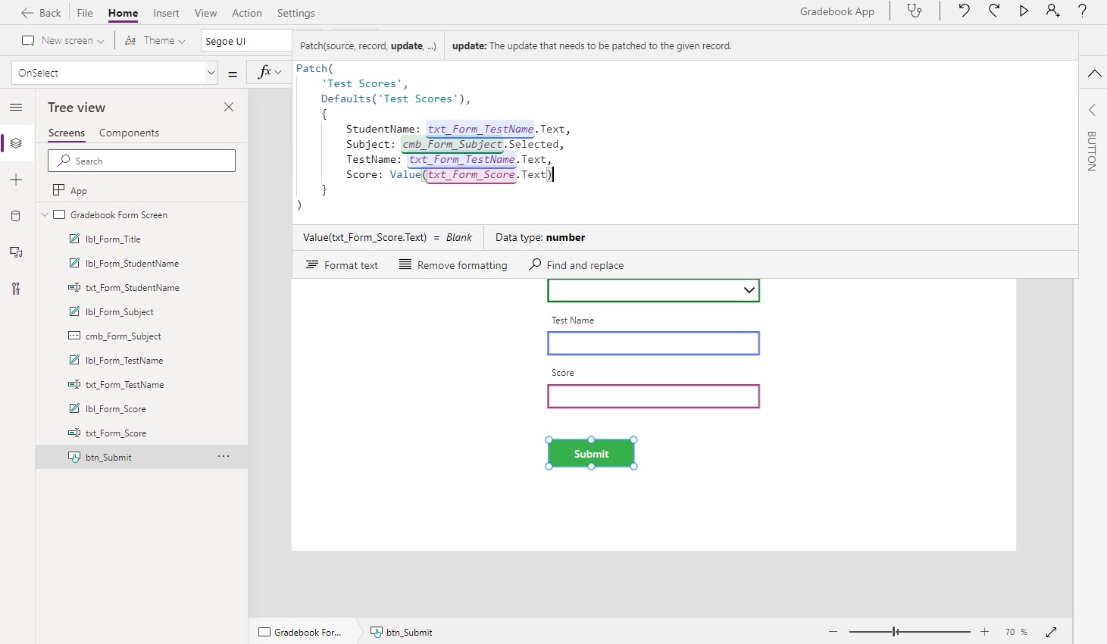
Task: Open the OnSelect property dropdown
Action: point(211,73)
